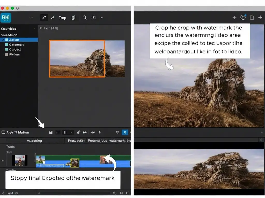Click the magnifier search icon
Image resolution: width=265 pixels, height=198 pixels.
(85, 18)
